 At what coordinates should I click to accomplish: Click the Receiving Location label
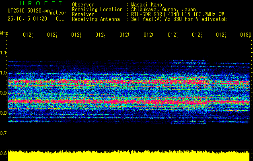97,10
